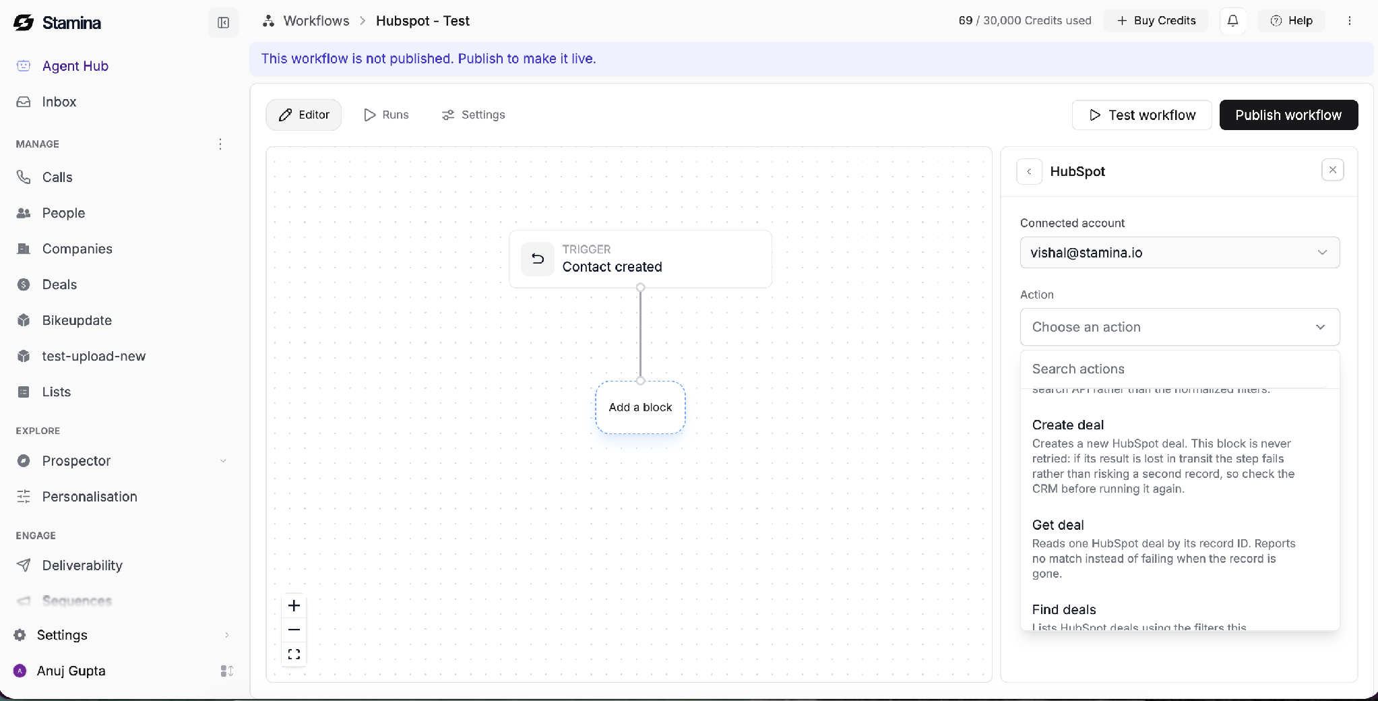Collapse the sidebar with panel toggle icon
1378x701 pixels.
pos(223,23)
